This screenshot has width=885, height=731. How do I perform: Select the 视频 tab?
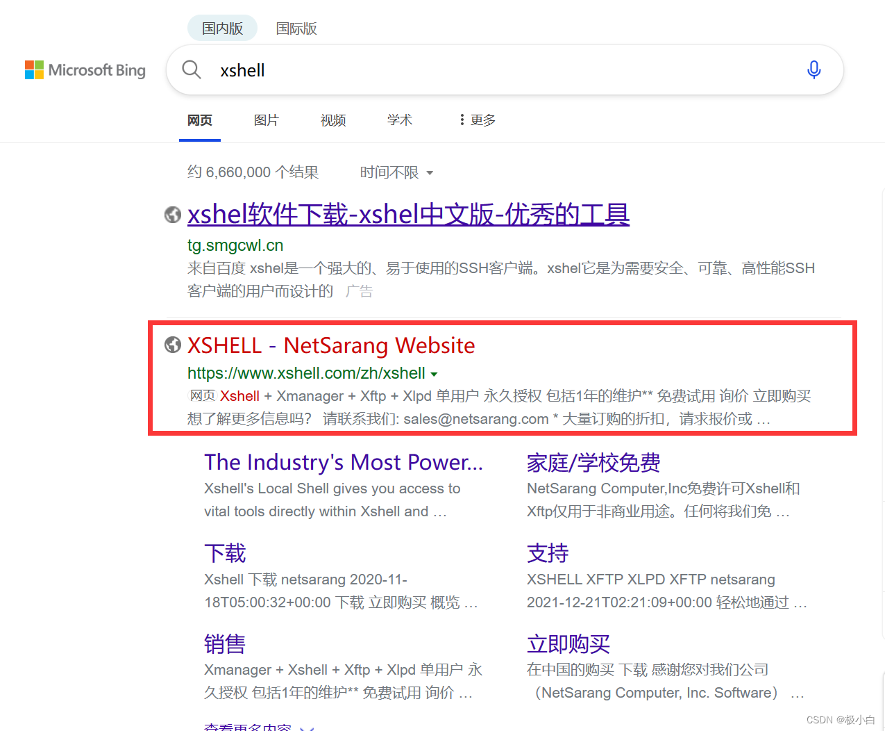click(333, 120)
